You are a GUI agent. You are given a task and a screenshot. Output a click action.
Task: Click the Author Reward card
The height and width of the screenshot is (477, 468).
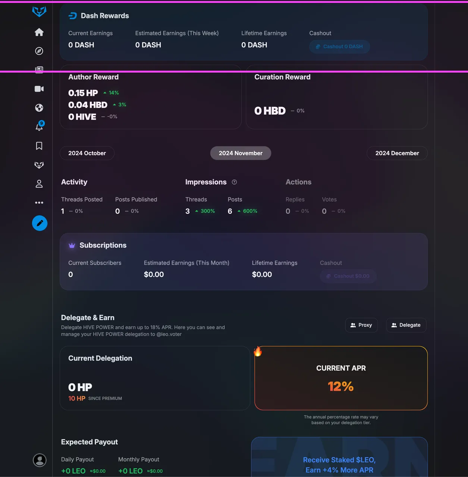pos(151,97)
